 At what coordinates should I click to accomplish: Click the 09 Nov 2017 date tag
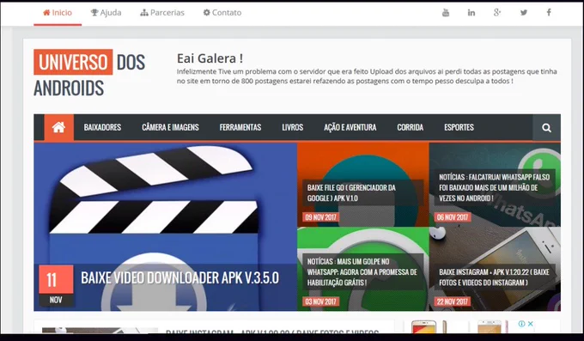point(320,217)
